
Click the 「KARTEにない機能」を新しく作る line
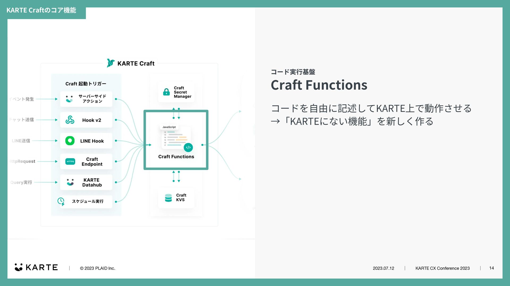[352, 121]
